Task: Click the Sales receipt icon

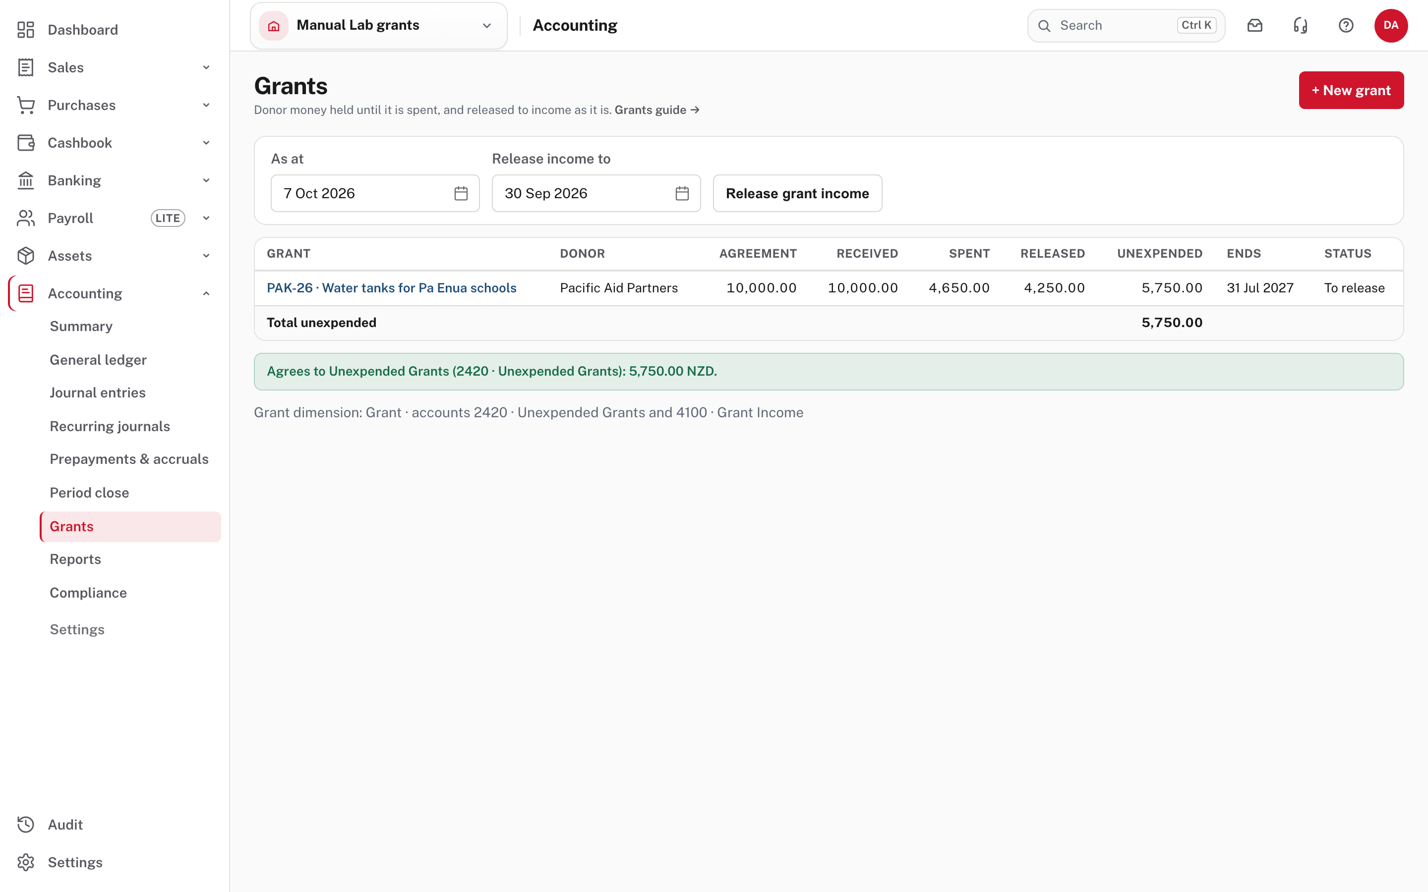Action: pyautogui.click(x=26, y=67)
